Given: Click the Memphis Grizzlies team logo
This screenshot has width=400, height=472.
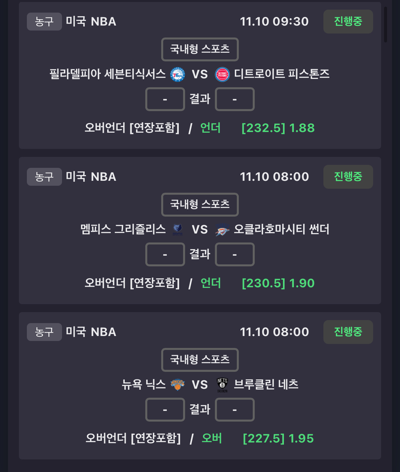Looking at the screenshot, I should [x=177, y=230].
